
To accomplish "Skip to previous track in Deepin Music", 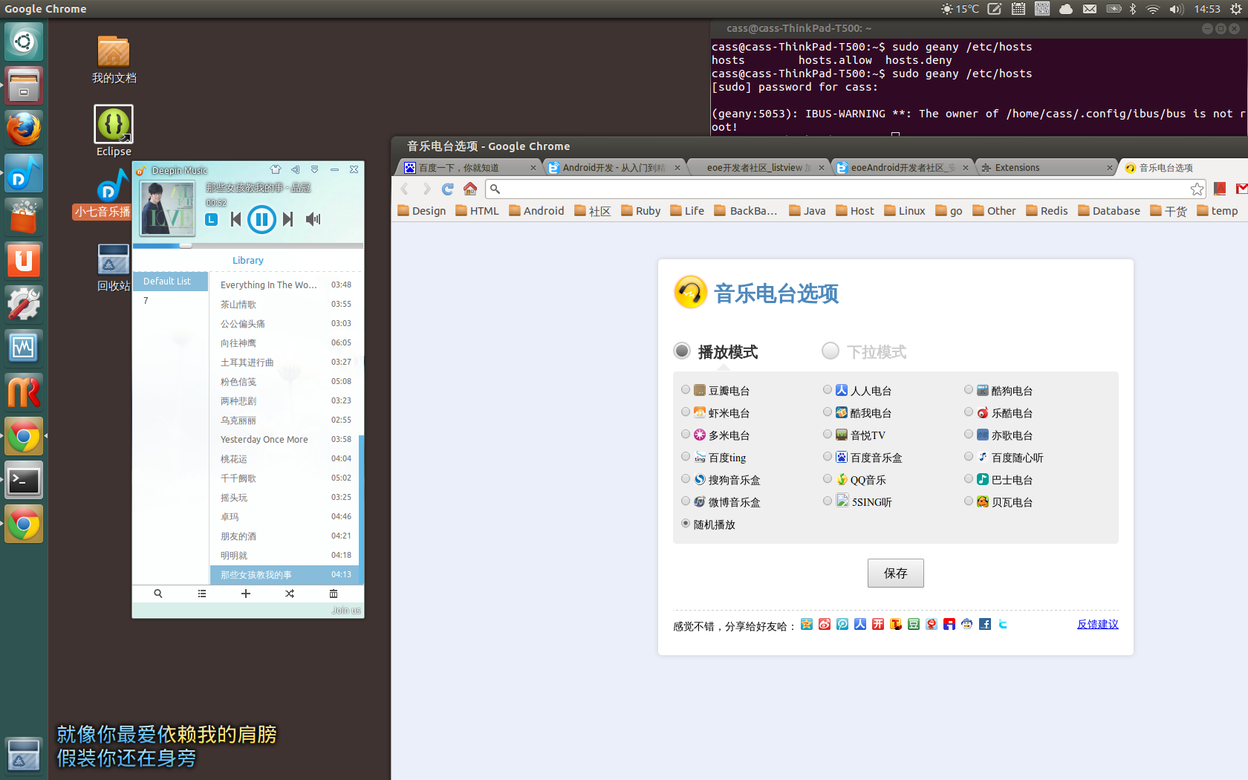I will [235, 219].
